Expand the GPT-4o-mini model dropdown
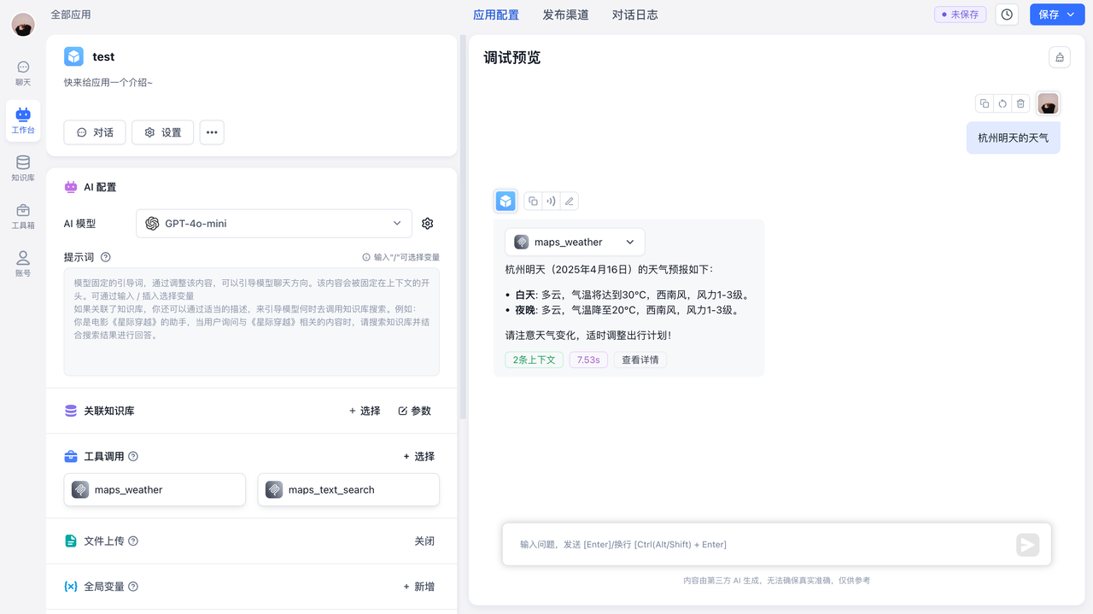This screenshot has height=614, width=1093. point(273,224)
